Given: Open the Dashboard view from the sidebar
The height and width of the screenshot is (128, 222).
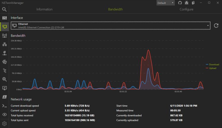Looking at the screenshot, I should (x=4, y=18).
